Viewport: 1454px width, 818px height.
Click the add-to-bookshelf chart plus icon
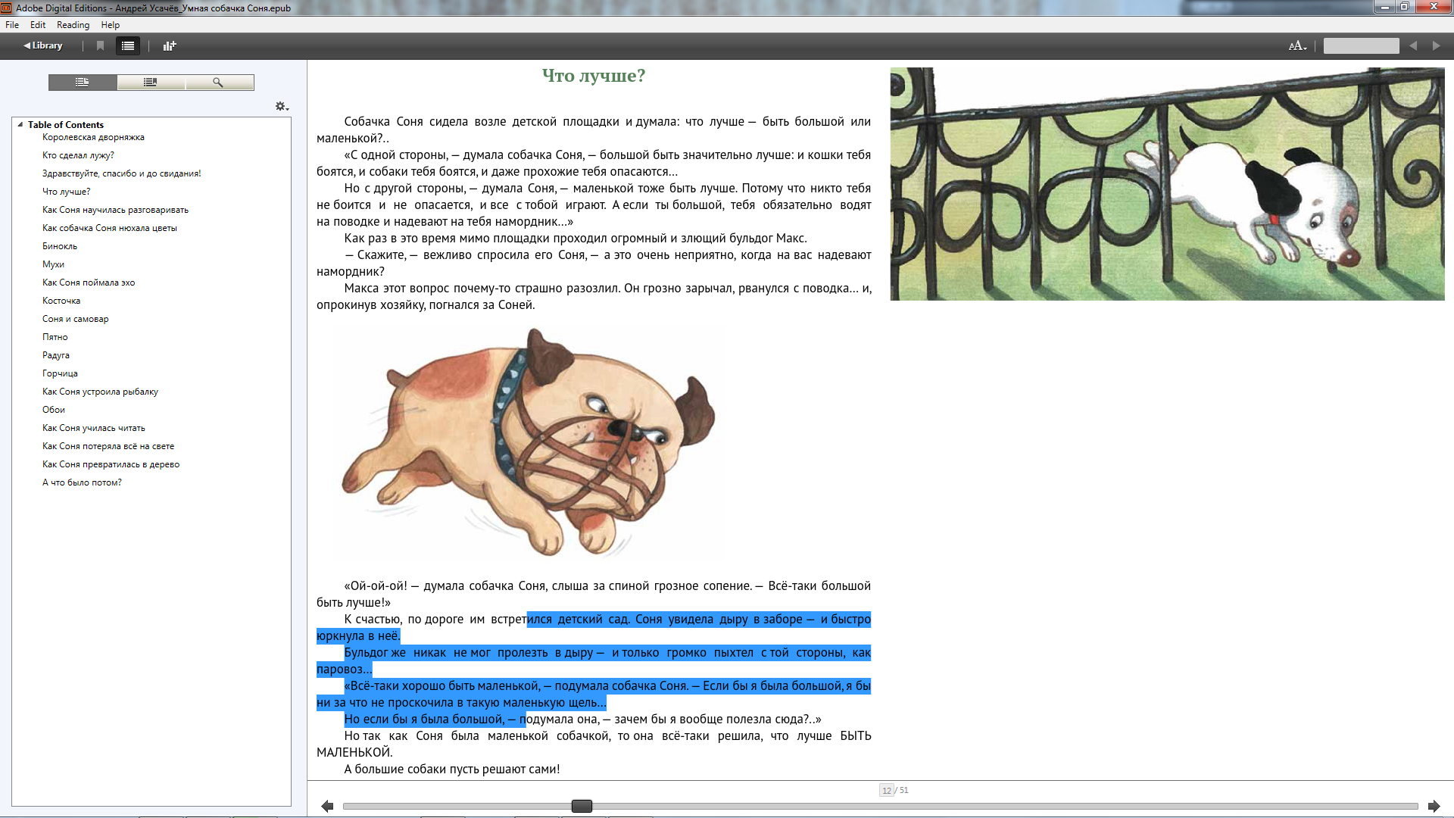click(170, 45)
